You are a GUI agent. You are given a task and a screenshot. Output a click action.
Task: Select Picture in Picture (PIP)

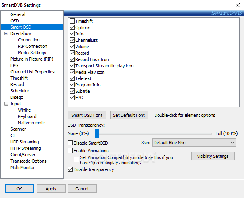(x=32, y=59)
